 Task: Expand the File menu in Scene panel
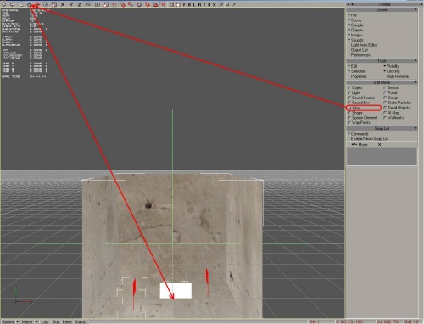tap(352, 15)
